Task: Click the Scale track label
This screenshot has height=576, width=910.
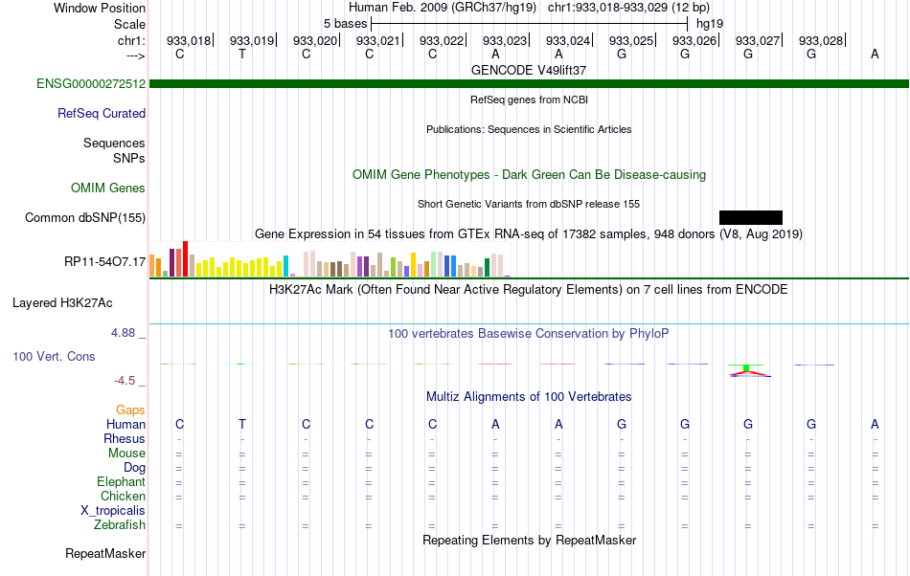Action: (x=130, y=24)
